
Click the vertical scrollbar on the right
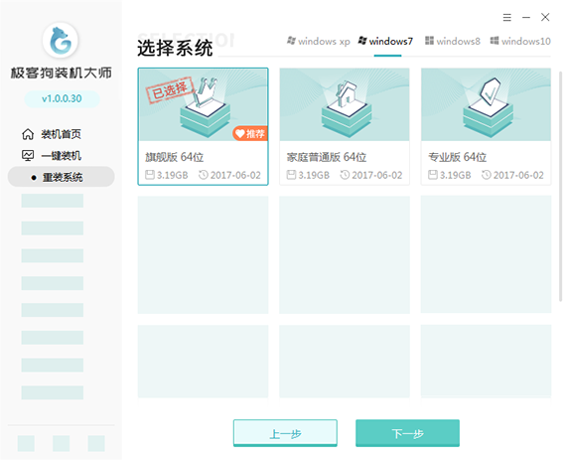click(560, 186)
